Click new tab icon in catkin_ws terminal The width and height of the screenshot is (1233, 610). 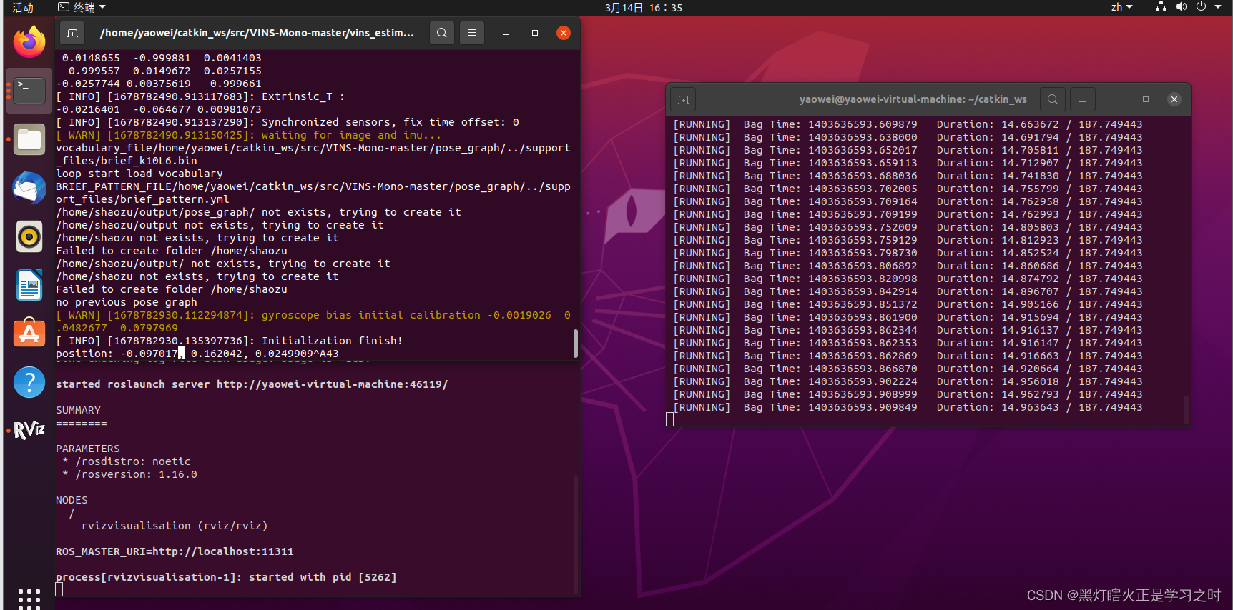tap(683, 99)
